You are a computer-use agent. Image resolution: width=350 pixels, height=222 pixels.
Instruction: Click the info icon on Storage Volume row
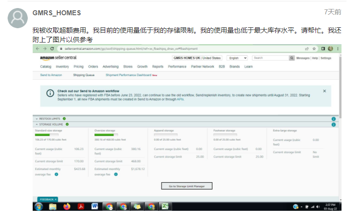click(x=333, y=125)
